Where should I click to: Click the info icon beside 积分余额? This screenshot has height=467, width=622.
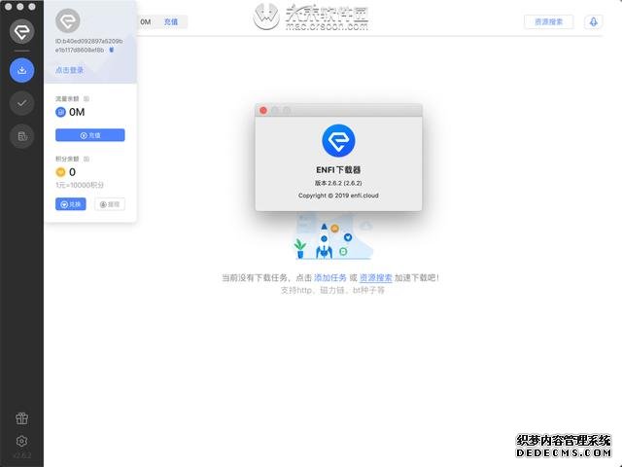[x=86, y=159]
